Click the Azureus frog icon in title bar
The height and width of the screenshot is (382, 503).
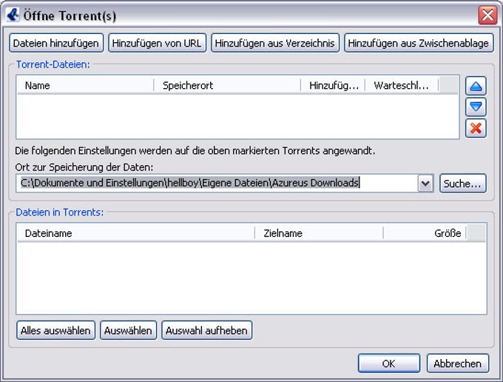click(x=13, y=15)
